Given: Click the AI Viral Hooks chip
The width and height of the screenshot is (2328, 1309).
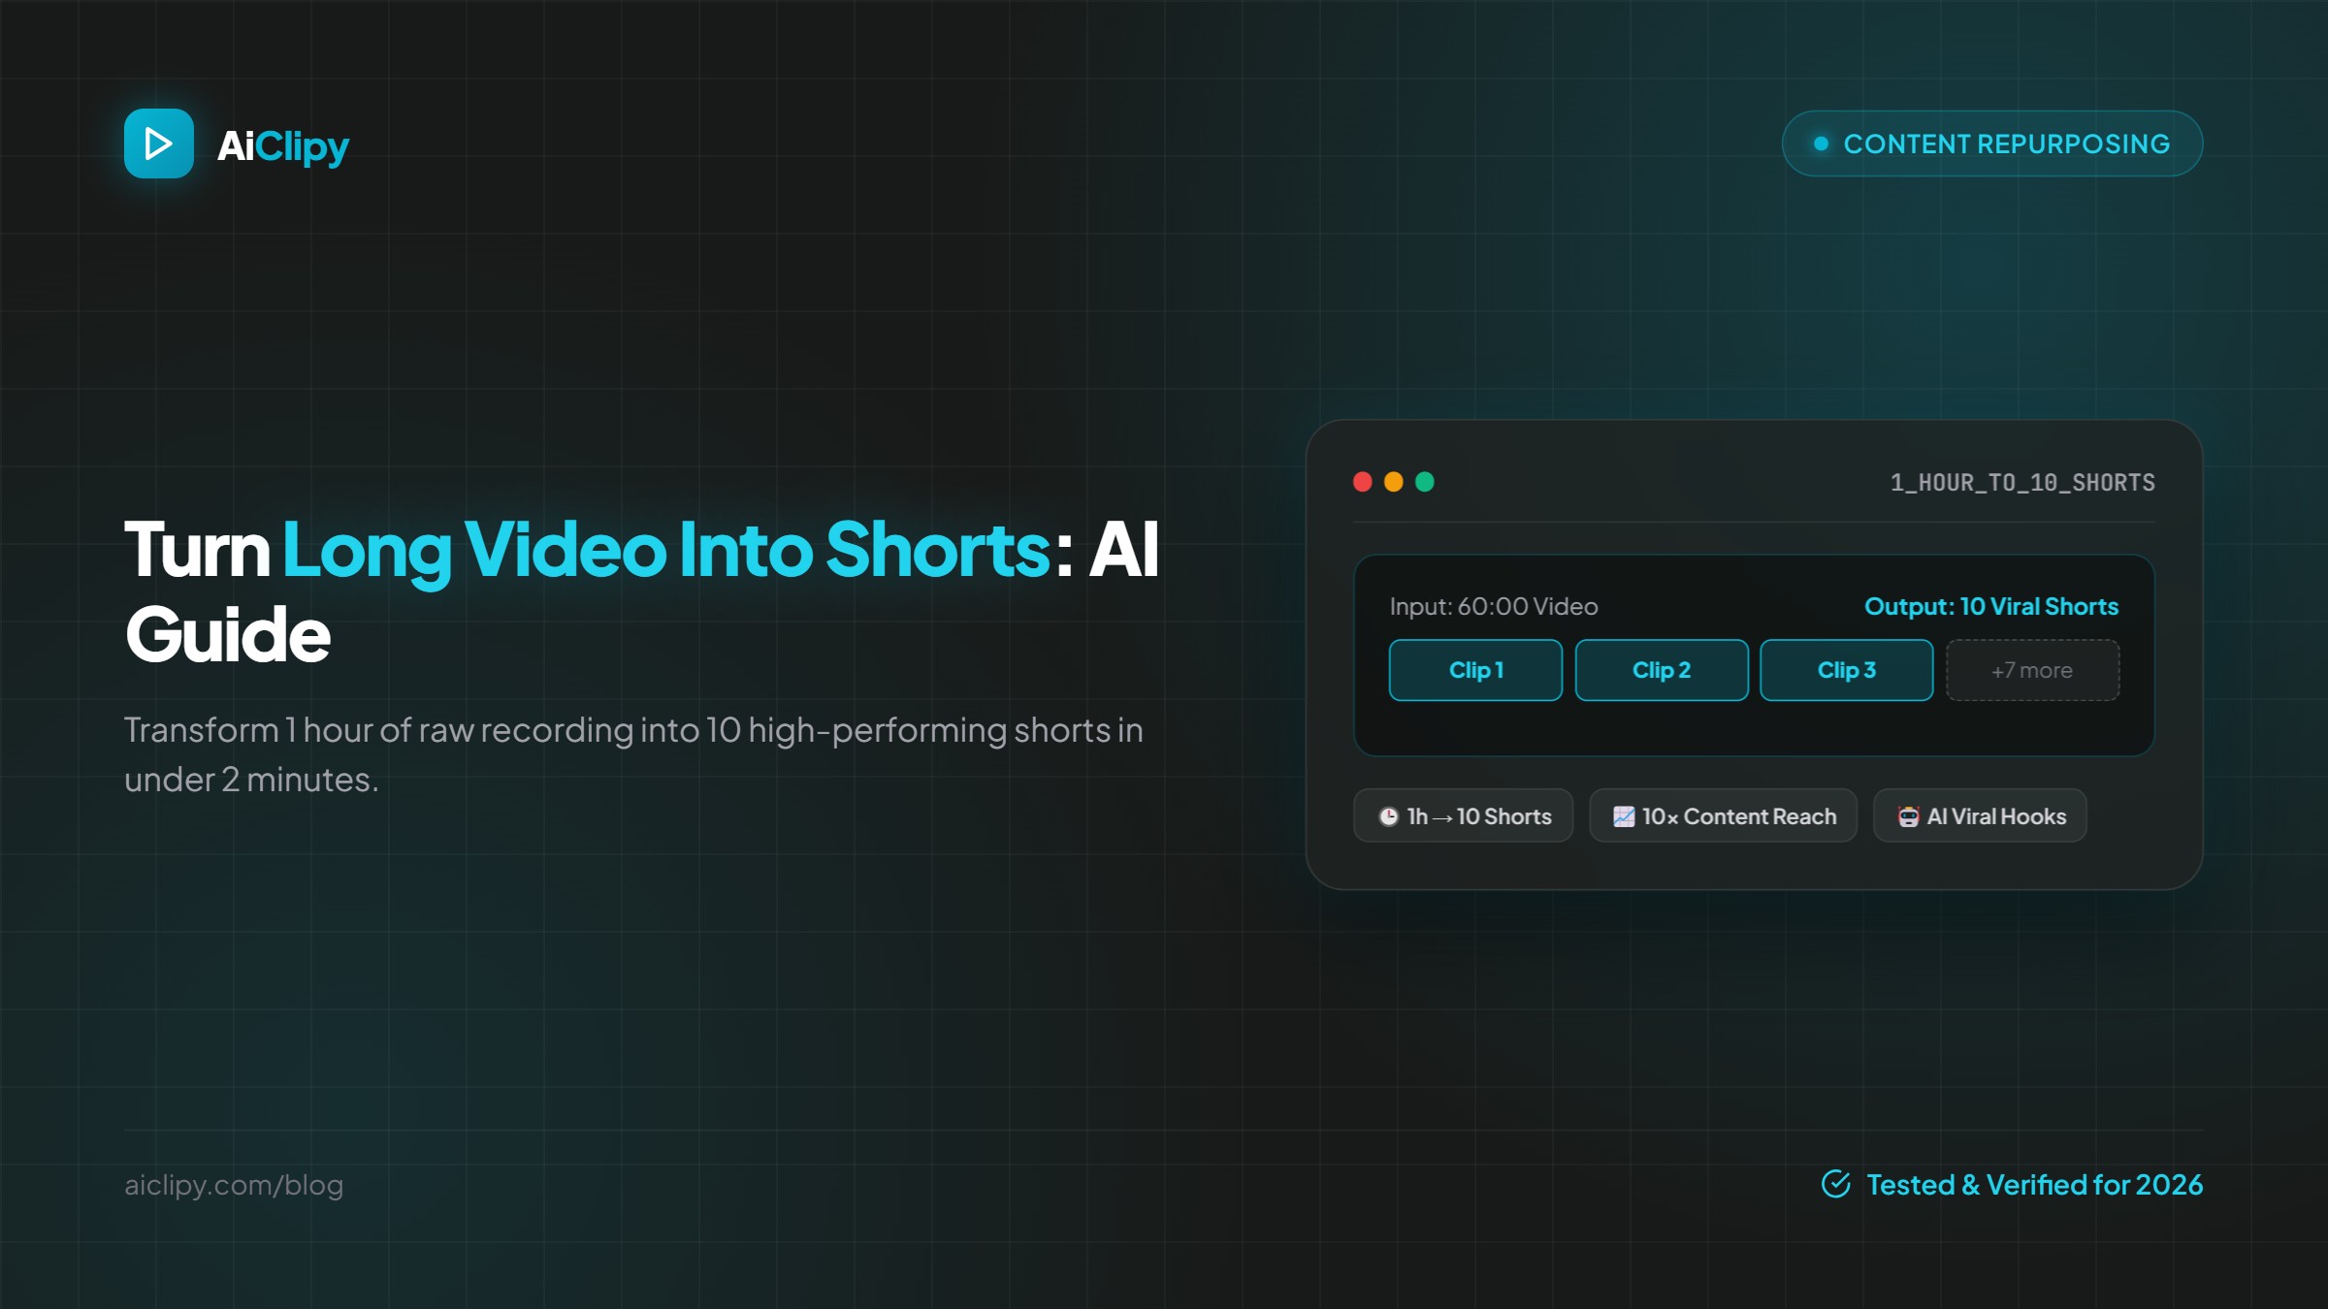Looking at the screenshot, I should click(x=1981, y=815).
